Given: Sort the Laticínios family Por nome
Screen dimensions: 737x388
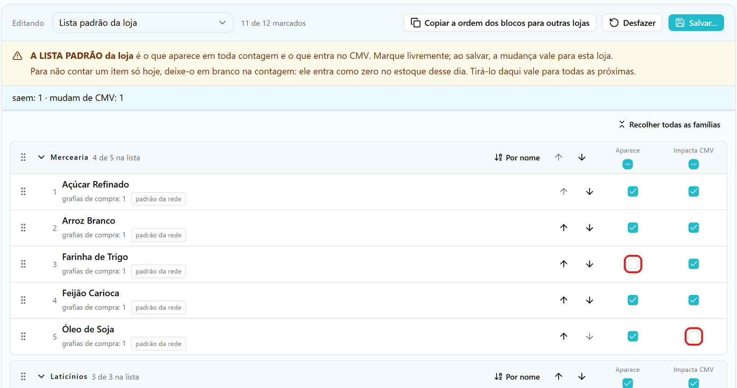Looking at the screenshot, I should click(x=517, y=376).
